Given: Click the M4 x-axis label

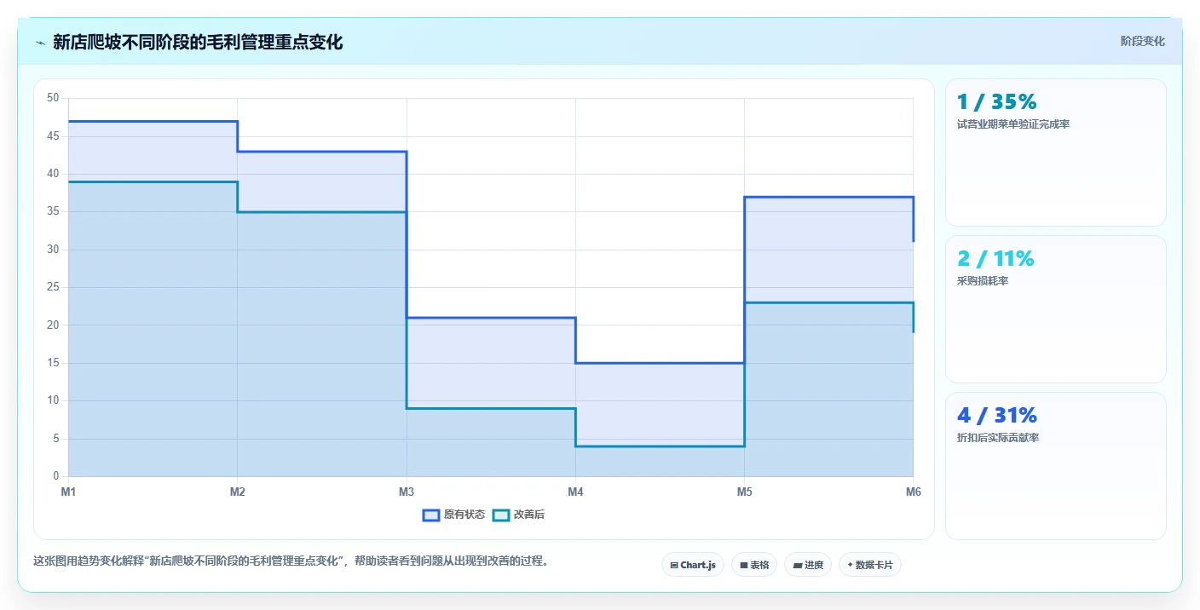Looking at the screenshot, I should point(575,492).
